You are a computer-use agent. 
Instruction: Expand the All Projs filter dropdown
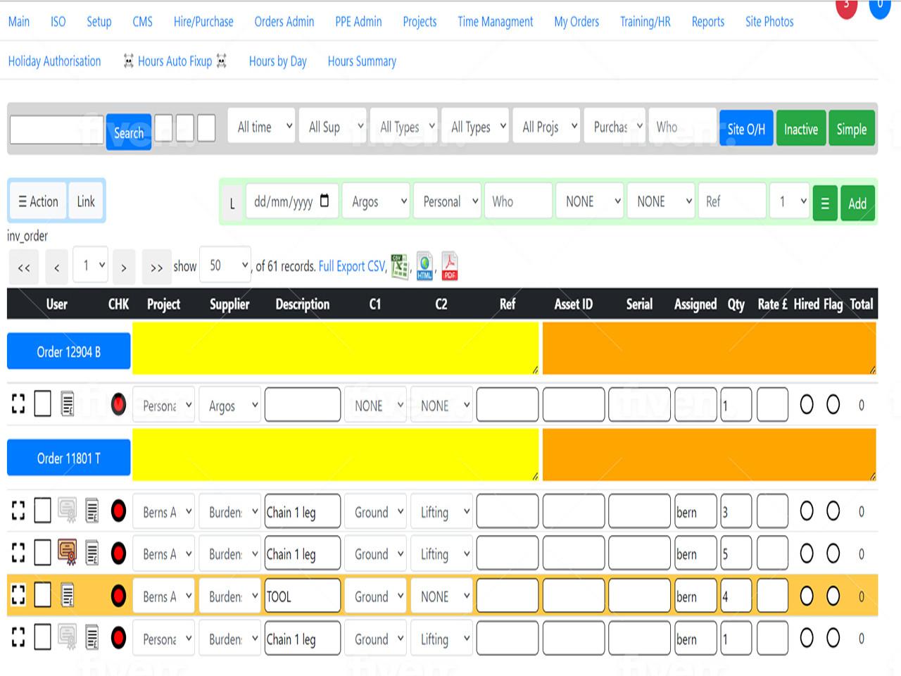(x=546, y=127)
